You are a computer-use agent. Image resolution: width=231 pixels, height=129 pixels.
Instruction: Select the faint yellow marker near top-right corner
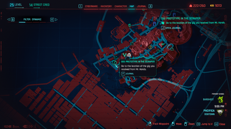point(196,11)
